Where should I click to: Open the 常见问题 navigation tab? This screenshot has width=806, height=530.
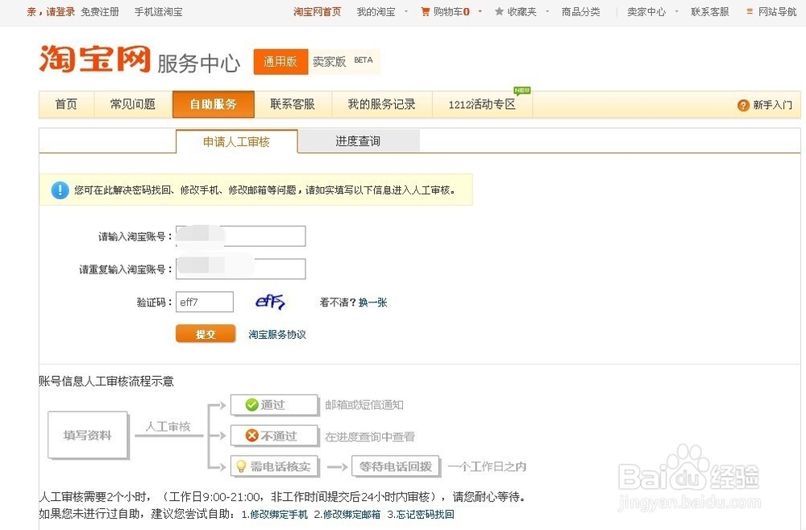133,104
